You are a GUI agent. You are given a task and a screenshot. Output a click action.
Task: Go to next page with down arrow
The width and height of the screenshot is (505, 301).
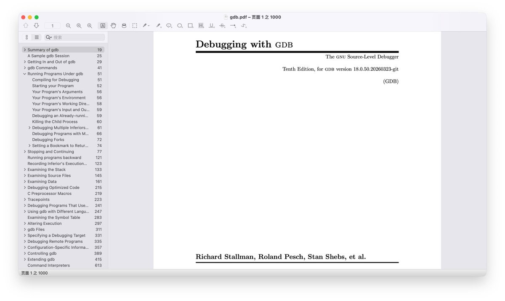click(x=36, y=26)
